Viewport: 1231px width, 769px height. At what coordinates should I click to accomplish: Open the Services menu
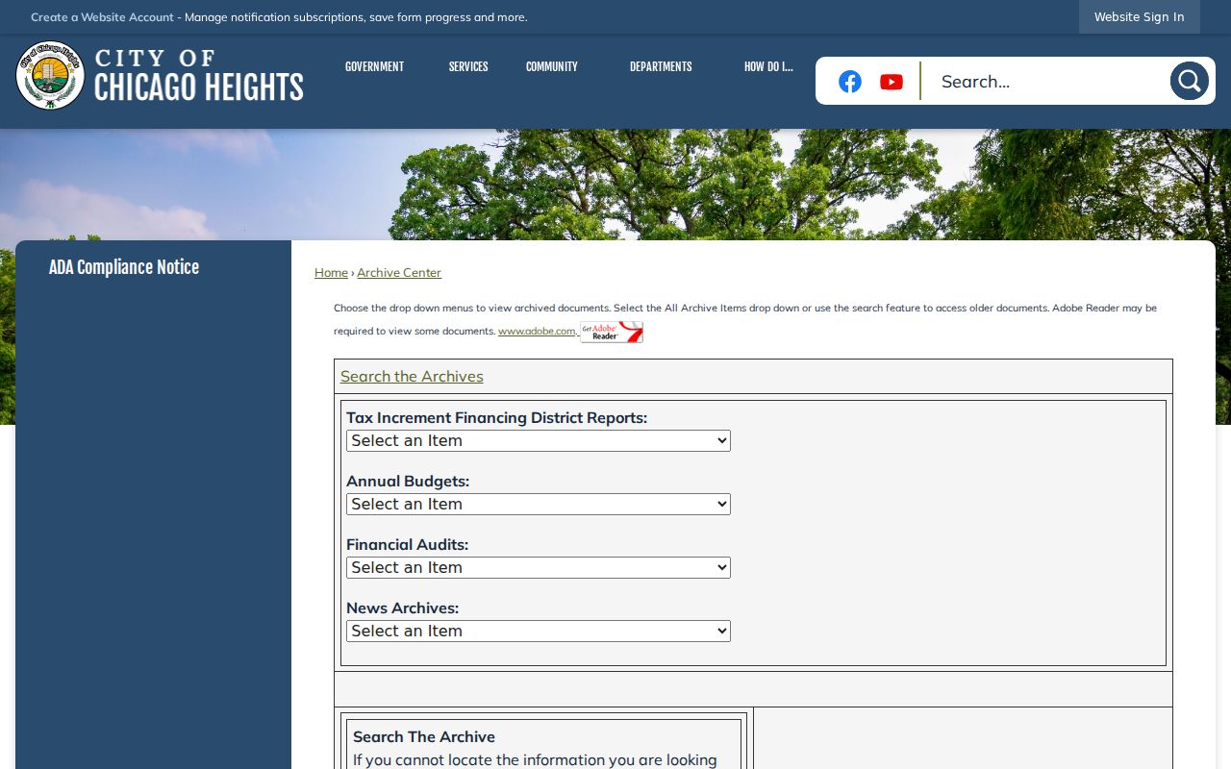468,66
